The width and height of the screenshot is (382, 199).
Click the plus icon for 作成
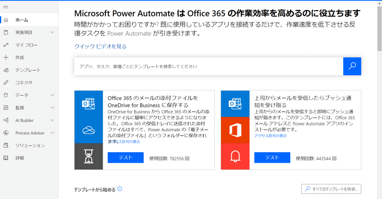pos(6,57)
